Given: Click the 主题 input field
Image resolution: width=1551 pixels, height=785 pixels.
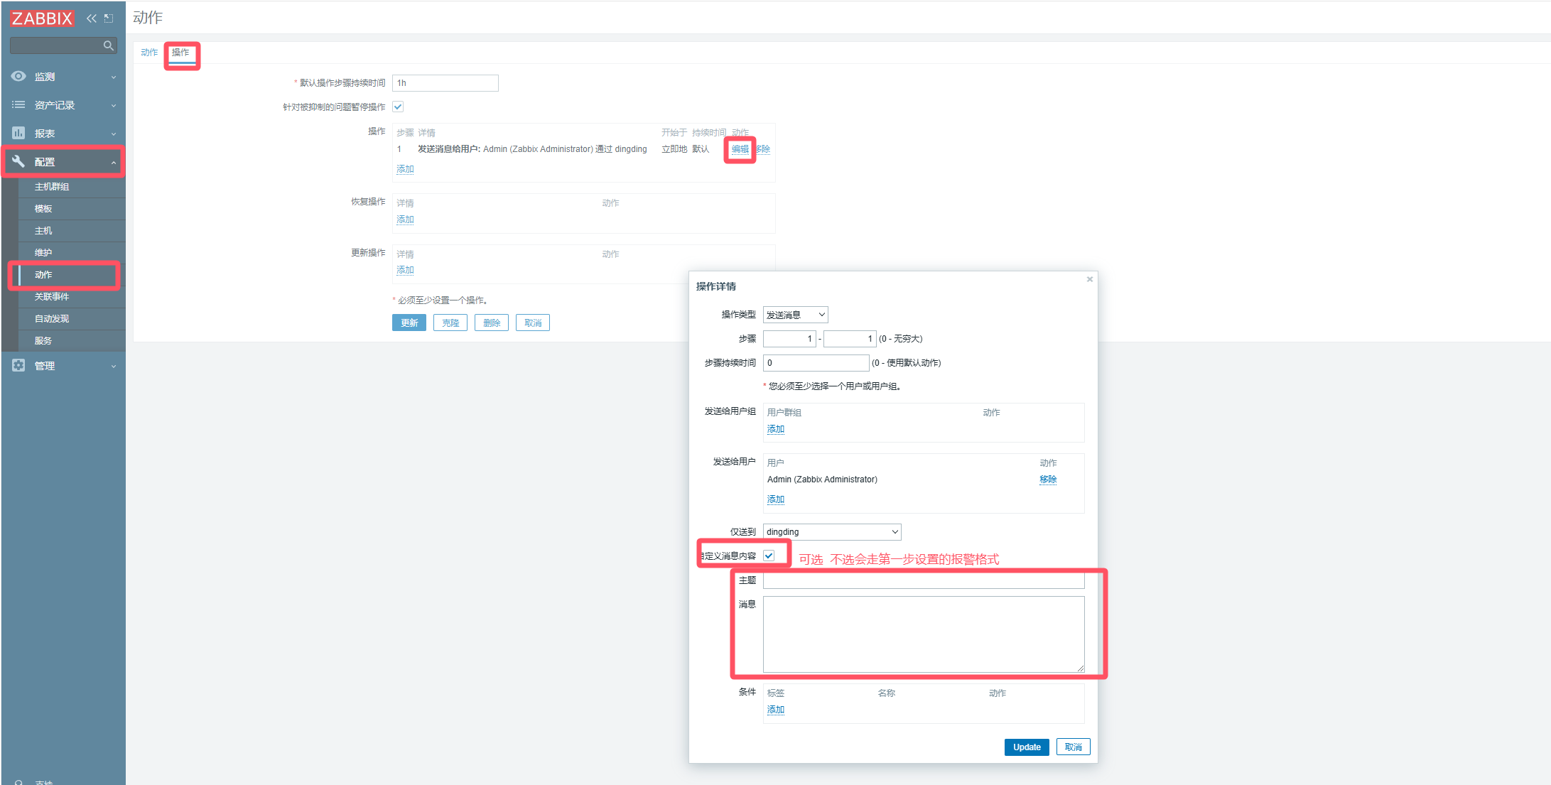Looking at the screenshot, I should [923, 580].
